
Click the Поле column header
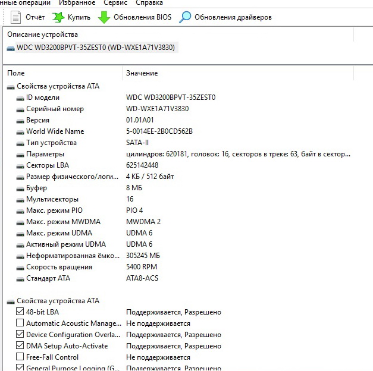16,73
